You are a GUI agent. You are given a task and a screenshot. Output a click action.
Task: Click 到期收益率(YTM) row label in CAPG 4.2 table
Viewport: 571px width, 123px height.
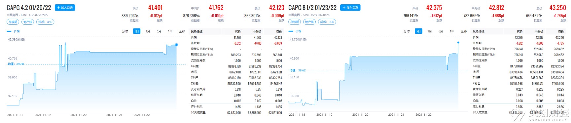pyautogui.click(x=202, y=55)
